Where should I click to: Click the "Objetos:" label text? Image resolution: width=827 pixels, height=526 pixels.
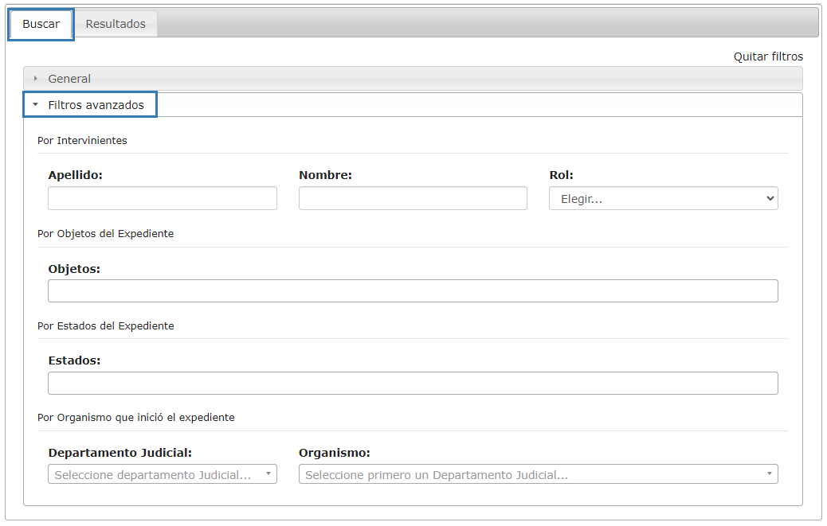tap(74, 269)
